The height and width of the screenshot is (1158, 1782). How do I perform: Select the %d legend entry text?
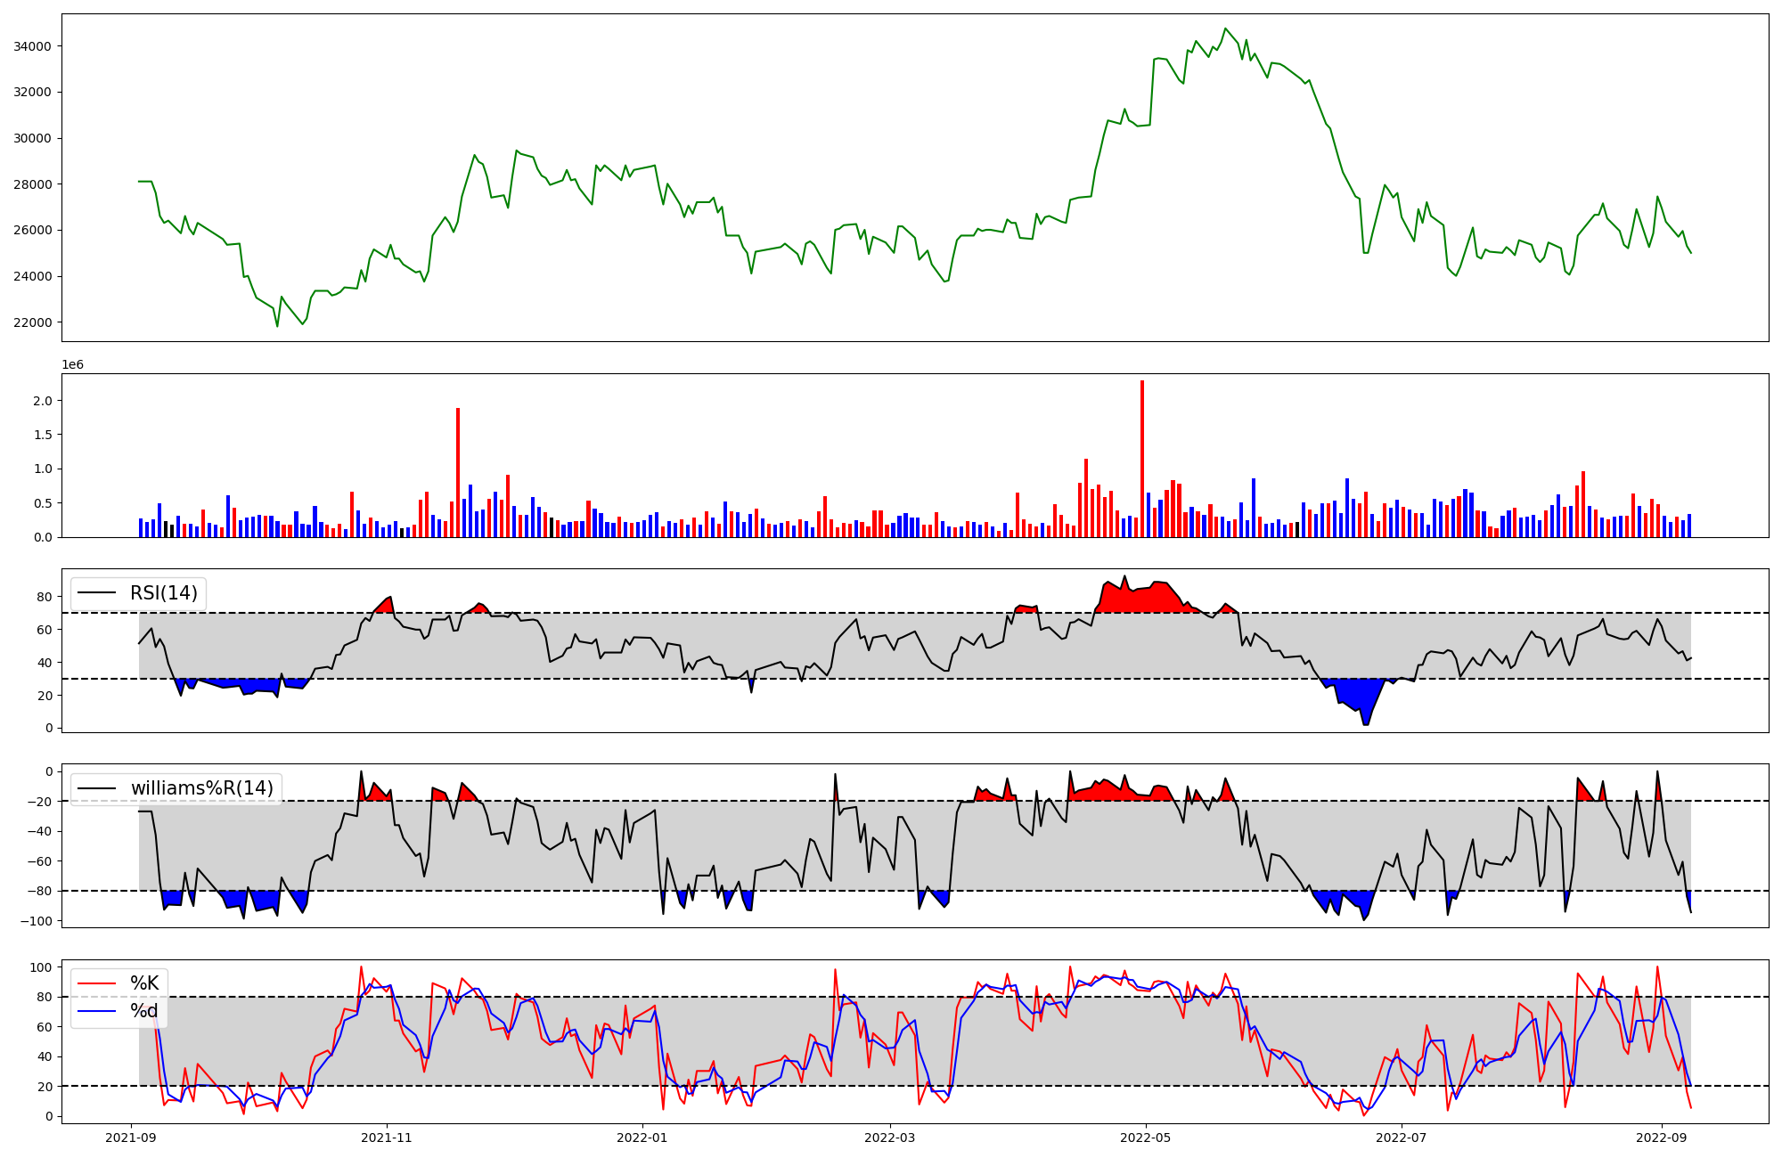pyautogui.click(x=144, y=1011)
